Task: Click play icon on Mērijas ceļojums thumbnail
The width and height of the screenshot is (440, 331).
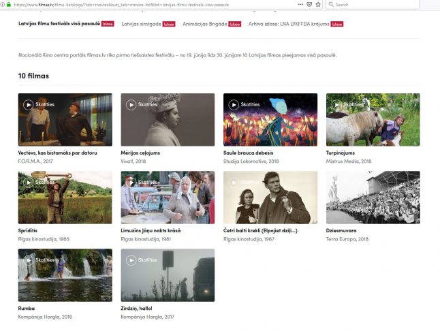Action: 131,104
